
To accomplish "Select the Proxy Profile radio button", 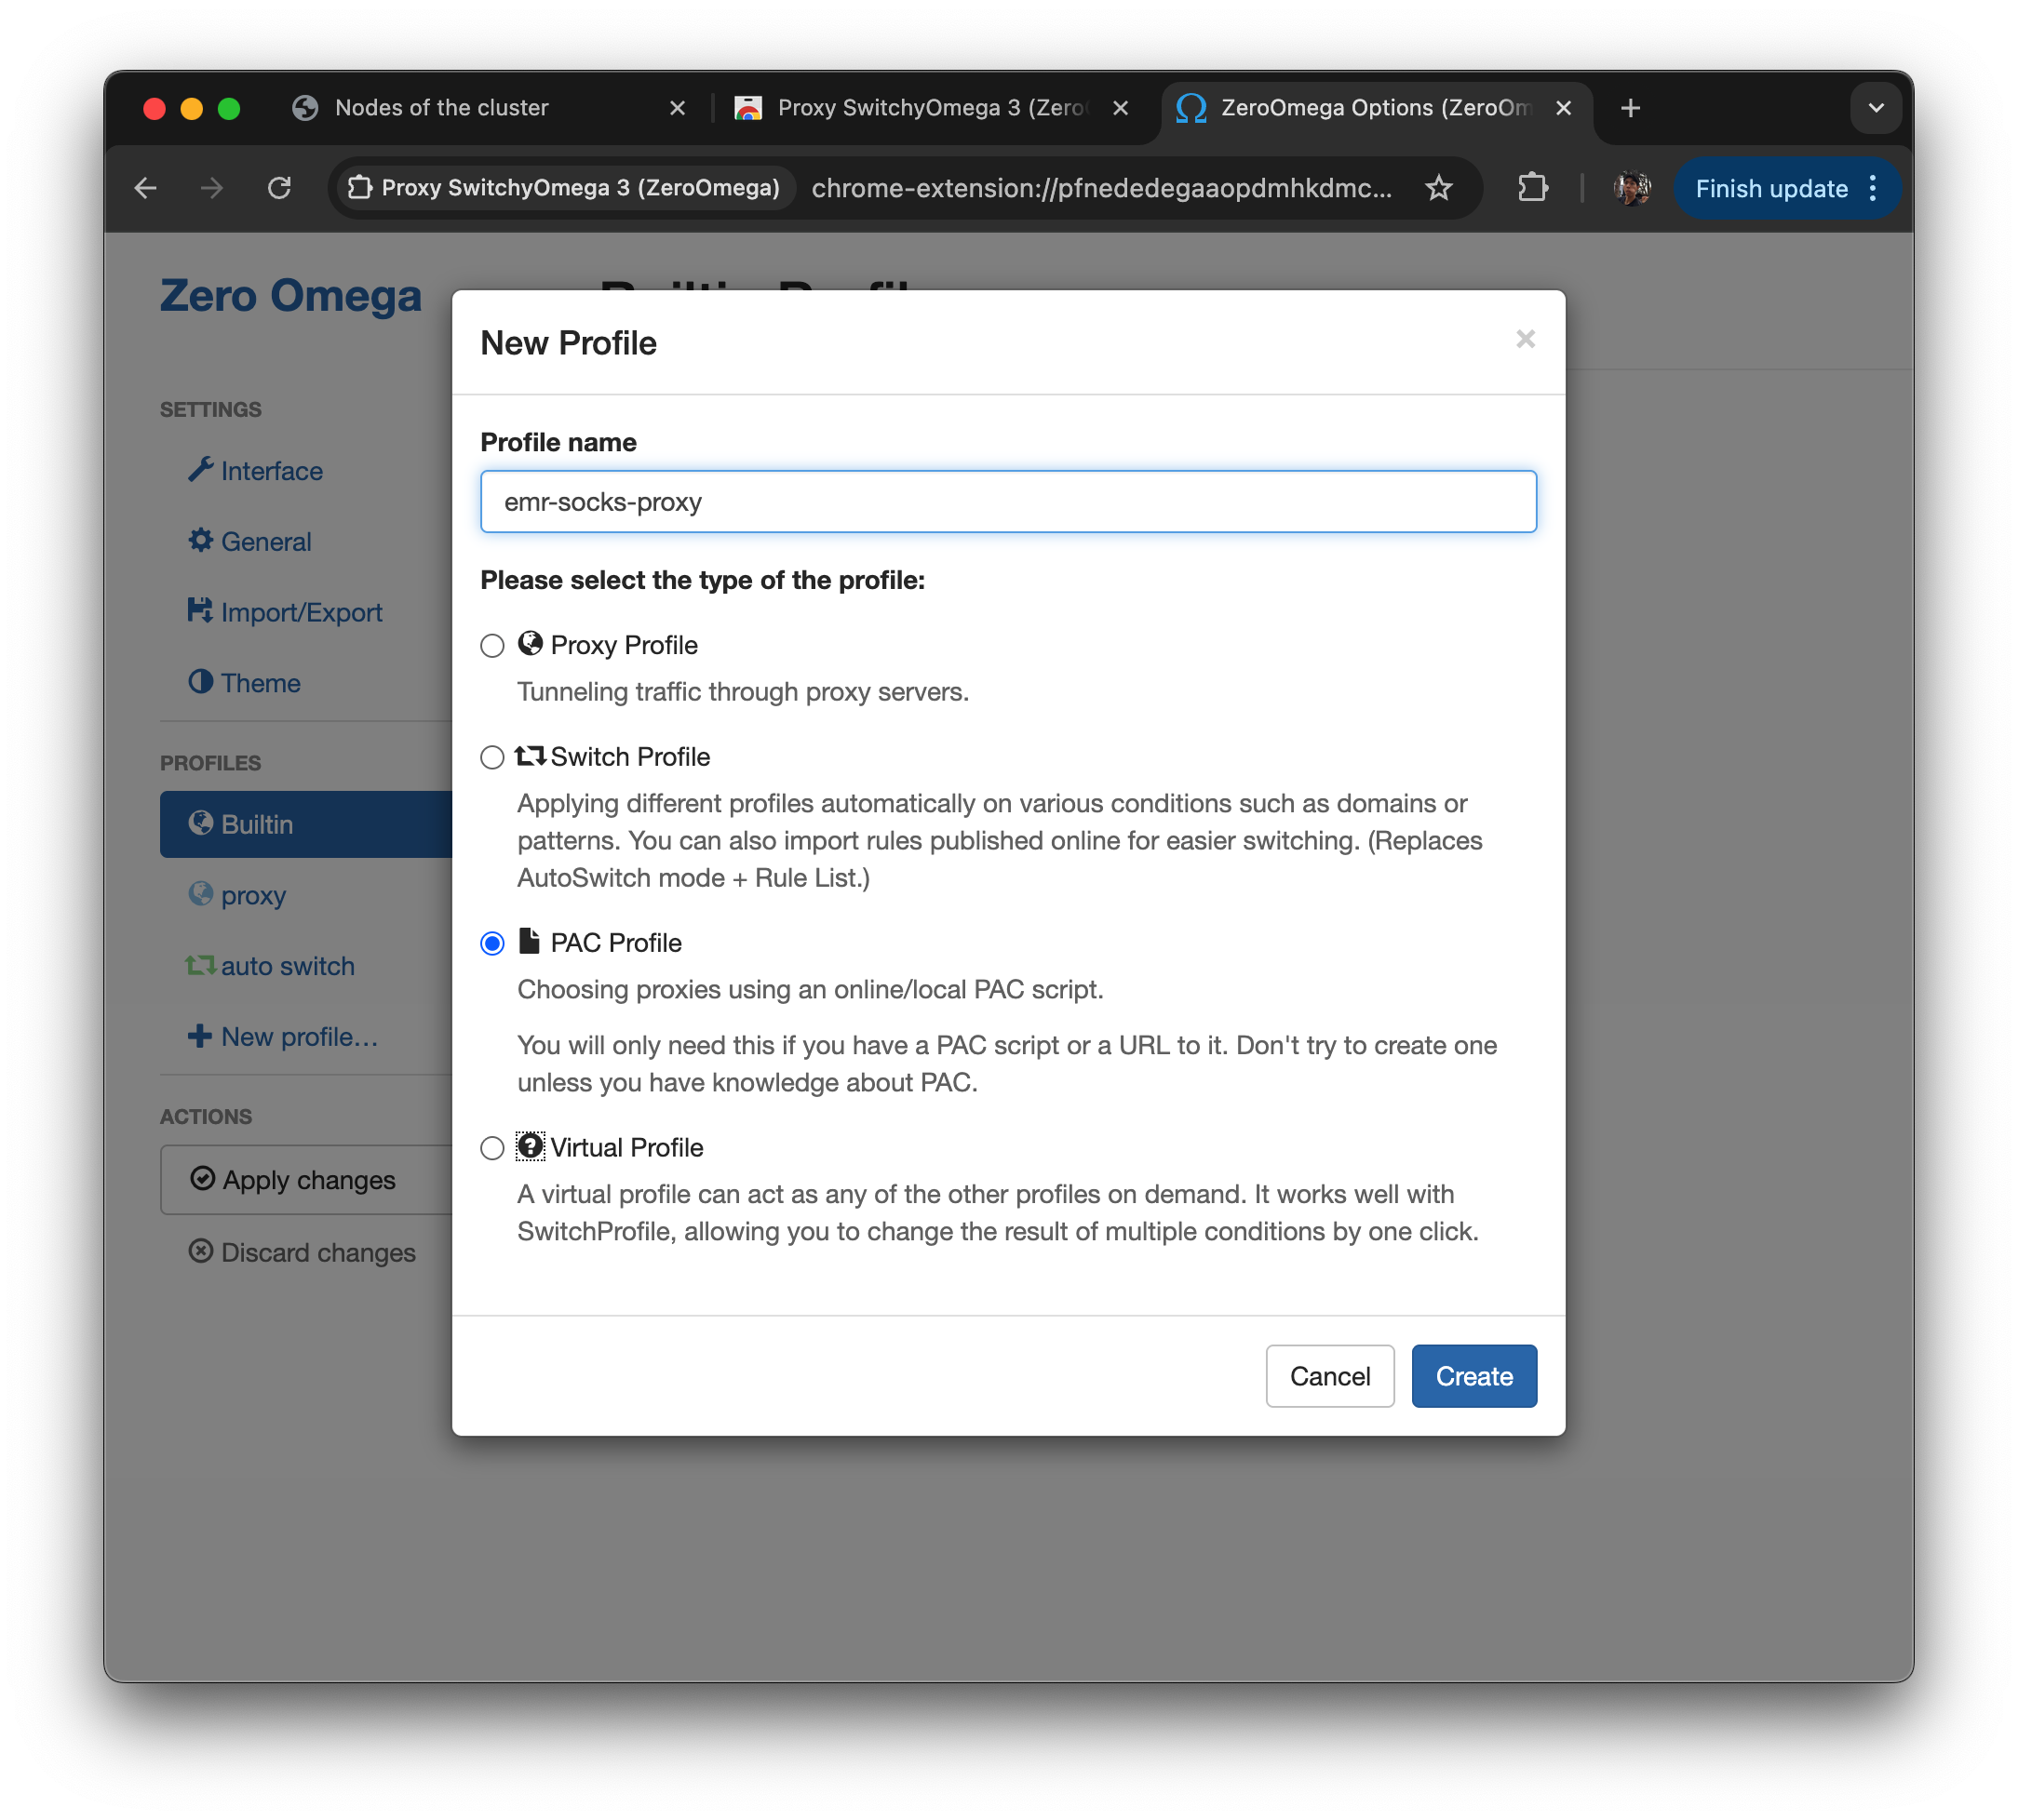I will pos(491,646).
